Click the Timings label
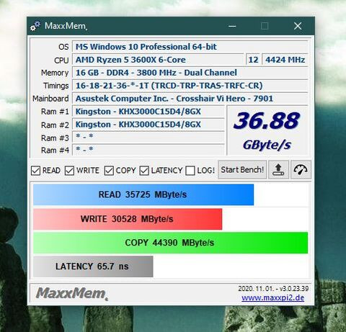The width and height of the screenshot is (346, 332). coord(56,86)
